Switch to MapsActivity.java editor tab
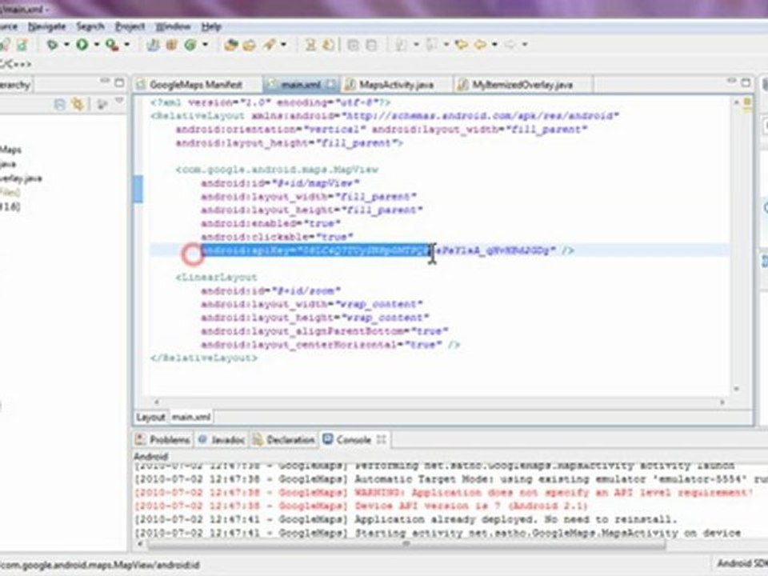The height and width of the screenshot is (576, 768). pyautogui.click(x=396, y=85)
